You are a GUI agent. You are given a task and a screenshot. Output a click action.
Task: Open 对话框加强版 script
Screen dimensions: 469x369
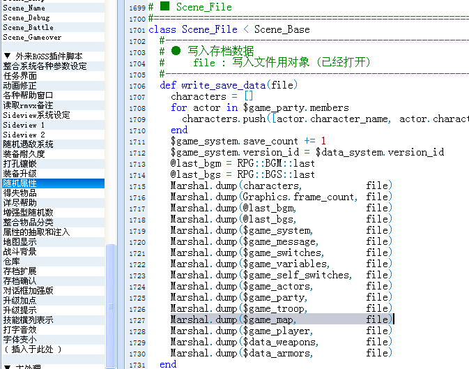pyautogui.click(x=53, y=291)
